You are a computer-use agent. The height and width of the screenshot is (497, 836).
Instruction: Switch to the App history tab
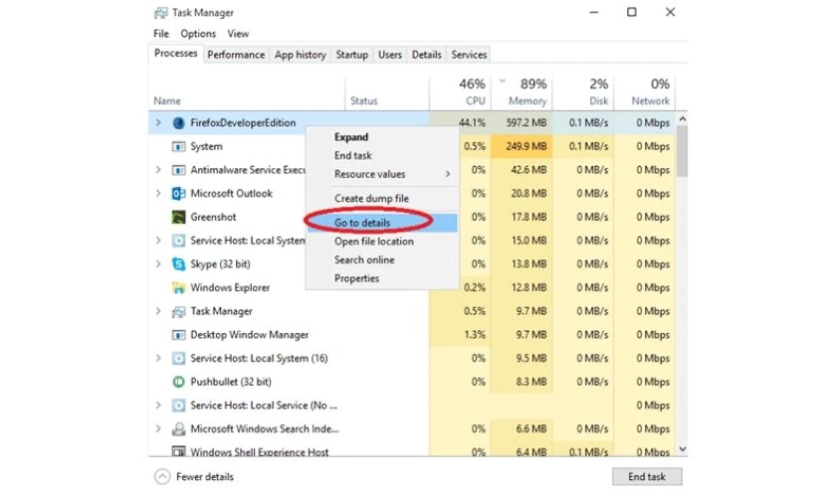(x=301, y=55)
